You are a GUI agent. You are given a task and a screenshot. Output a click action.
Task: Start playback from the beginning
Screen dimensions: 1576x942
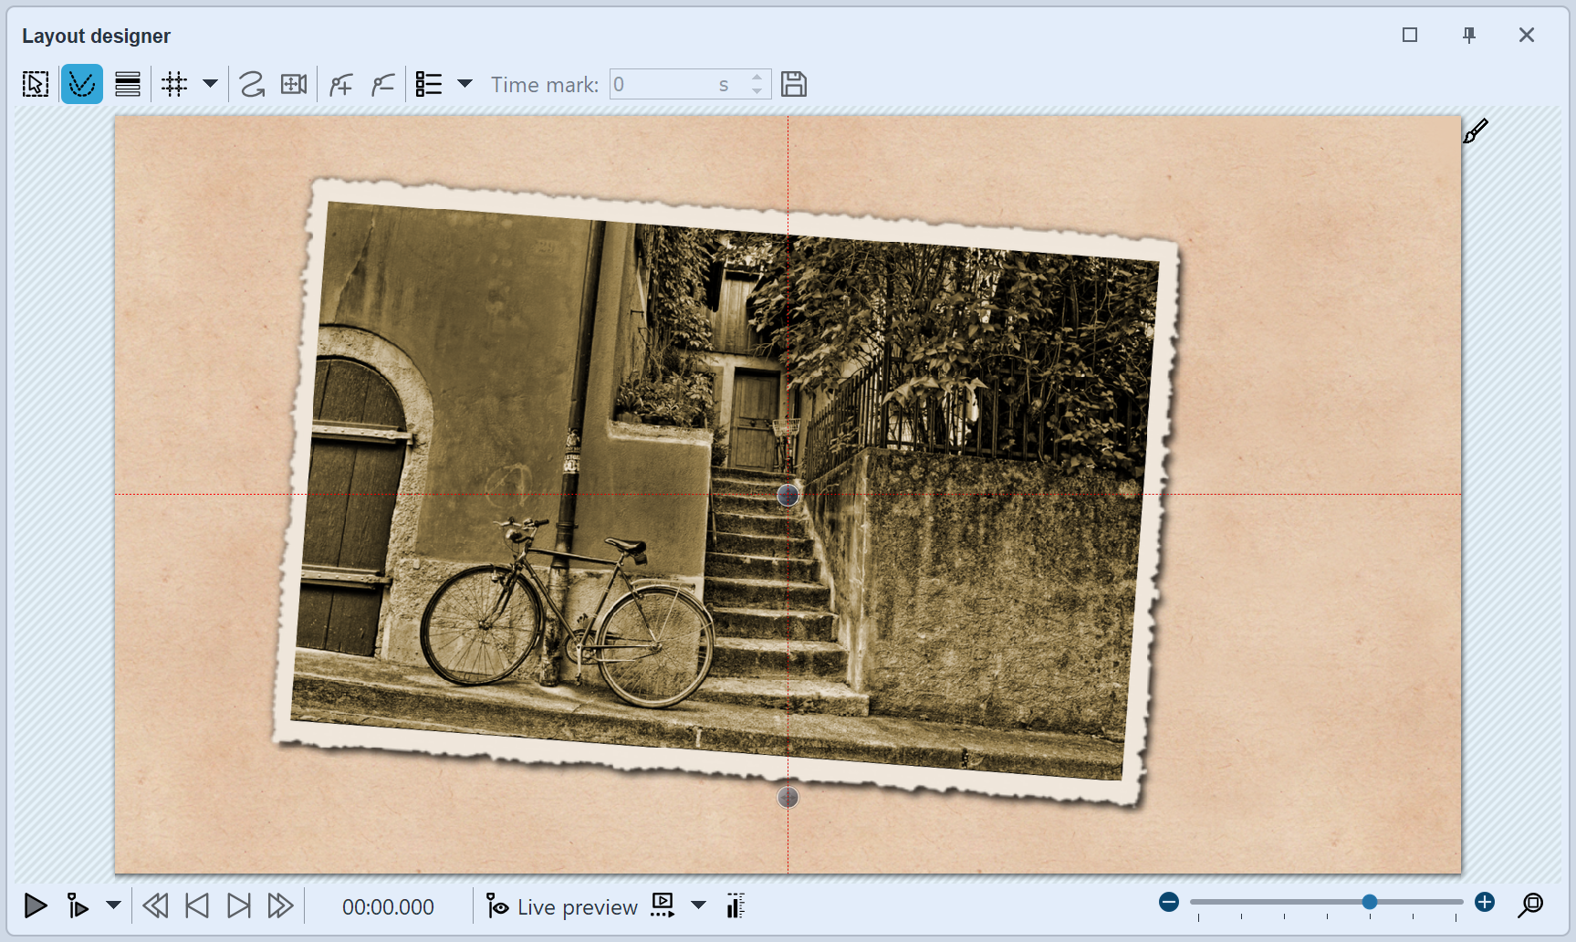(36, 906)
